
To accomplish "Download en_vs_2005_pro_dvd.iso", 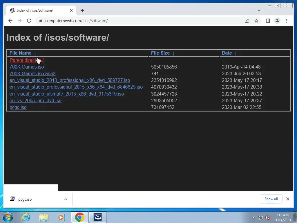I will pos(35,100).
